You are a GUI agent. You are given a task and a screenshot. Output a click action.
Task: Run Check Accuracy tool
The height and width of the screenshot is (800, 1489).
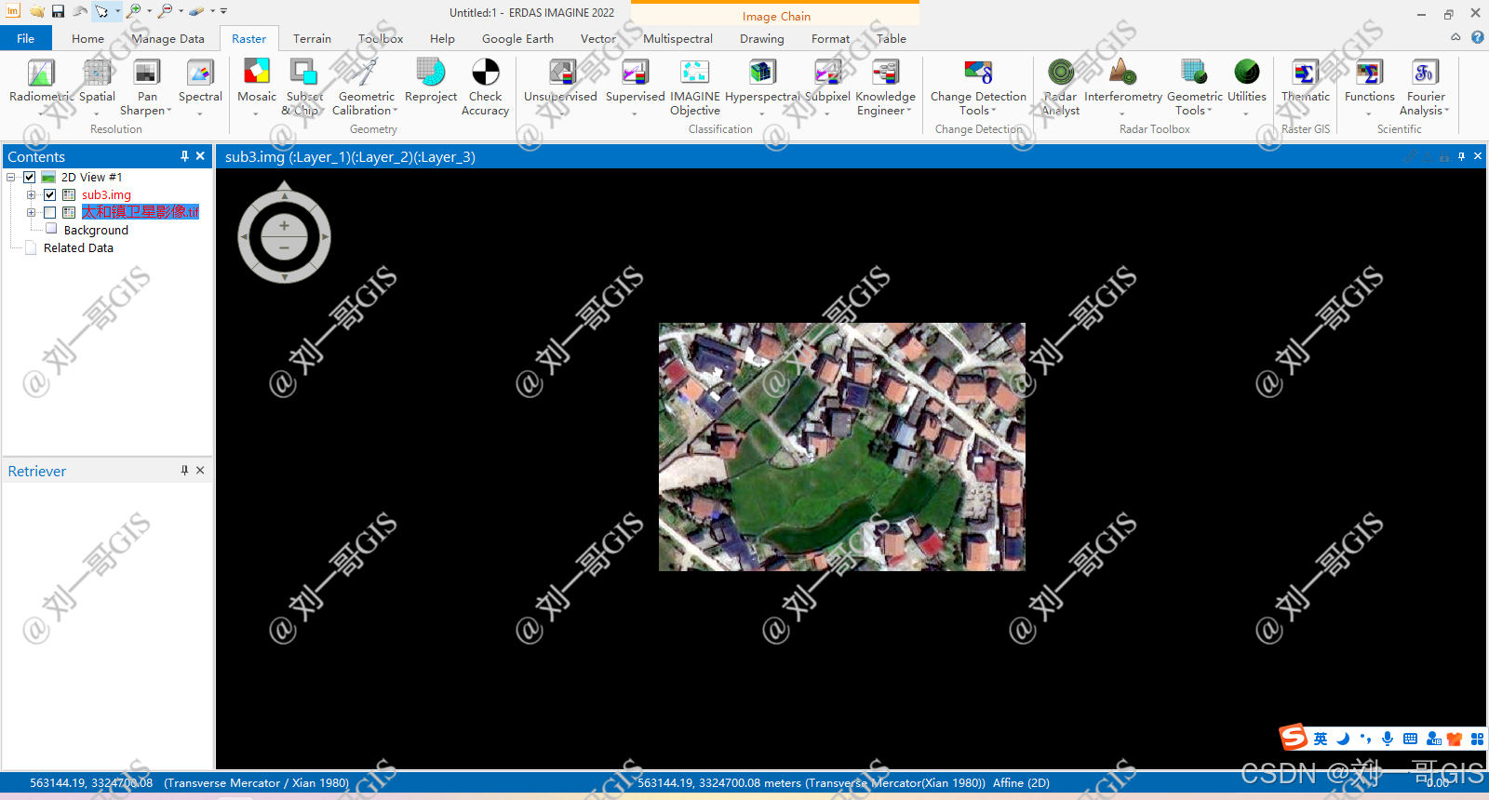pyautogui.click(x=485, y=86)
